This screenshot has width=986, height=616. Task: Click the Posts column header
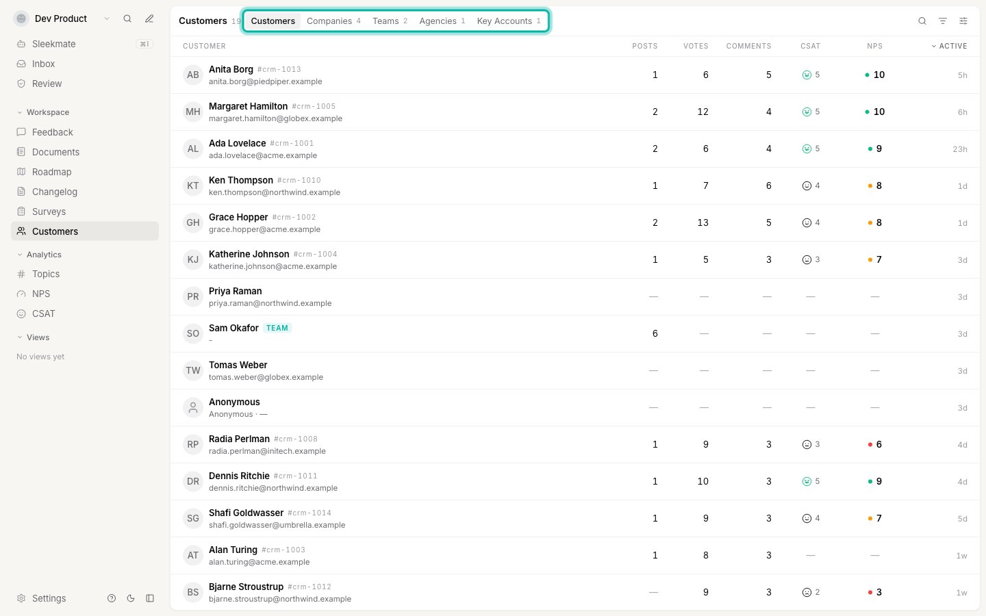pos(644,46)
